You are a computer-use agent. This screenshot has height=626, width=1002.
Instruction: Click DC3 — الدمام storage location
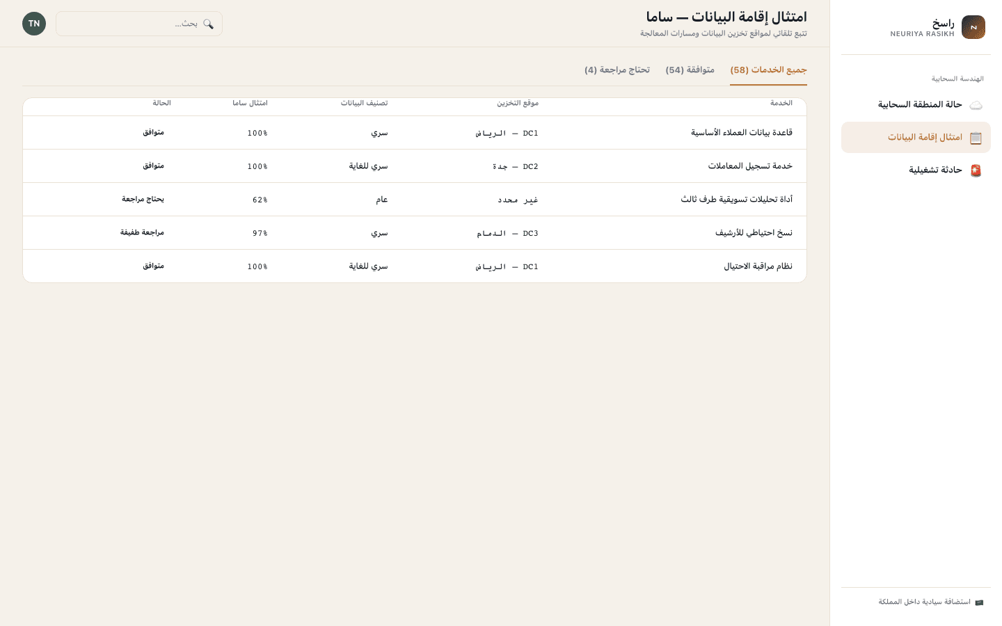click(508, 234)
